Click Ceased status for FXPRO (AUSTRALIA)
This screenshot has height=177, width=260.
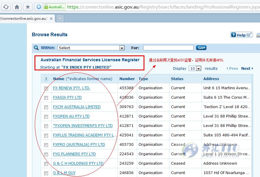pyautogui.click(x=178, y=145)
